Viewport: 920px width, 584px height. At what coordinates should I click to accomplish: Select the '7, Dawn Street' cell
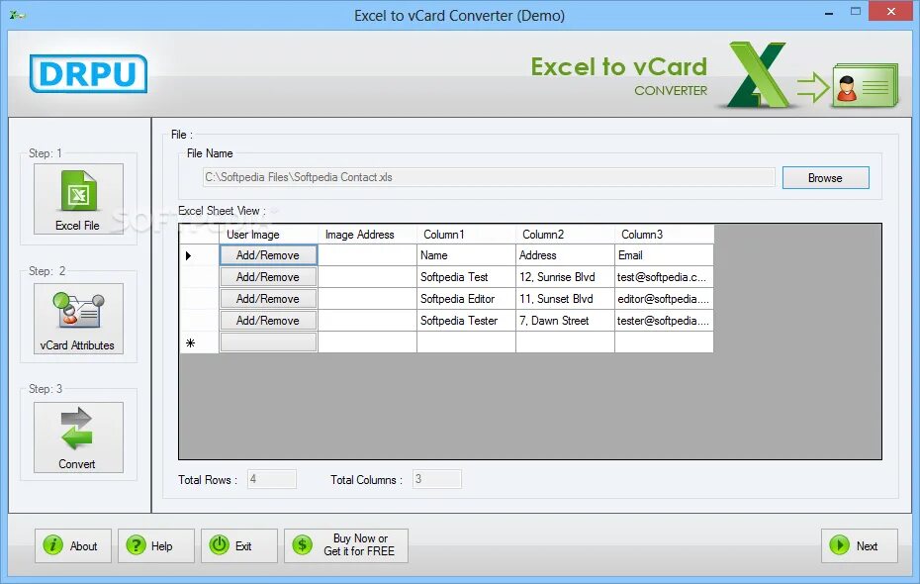(x=565, y=321)
